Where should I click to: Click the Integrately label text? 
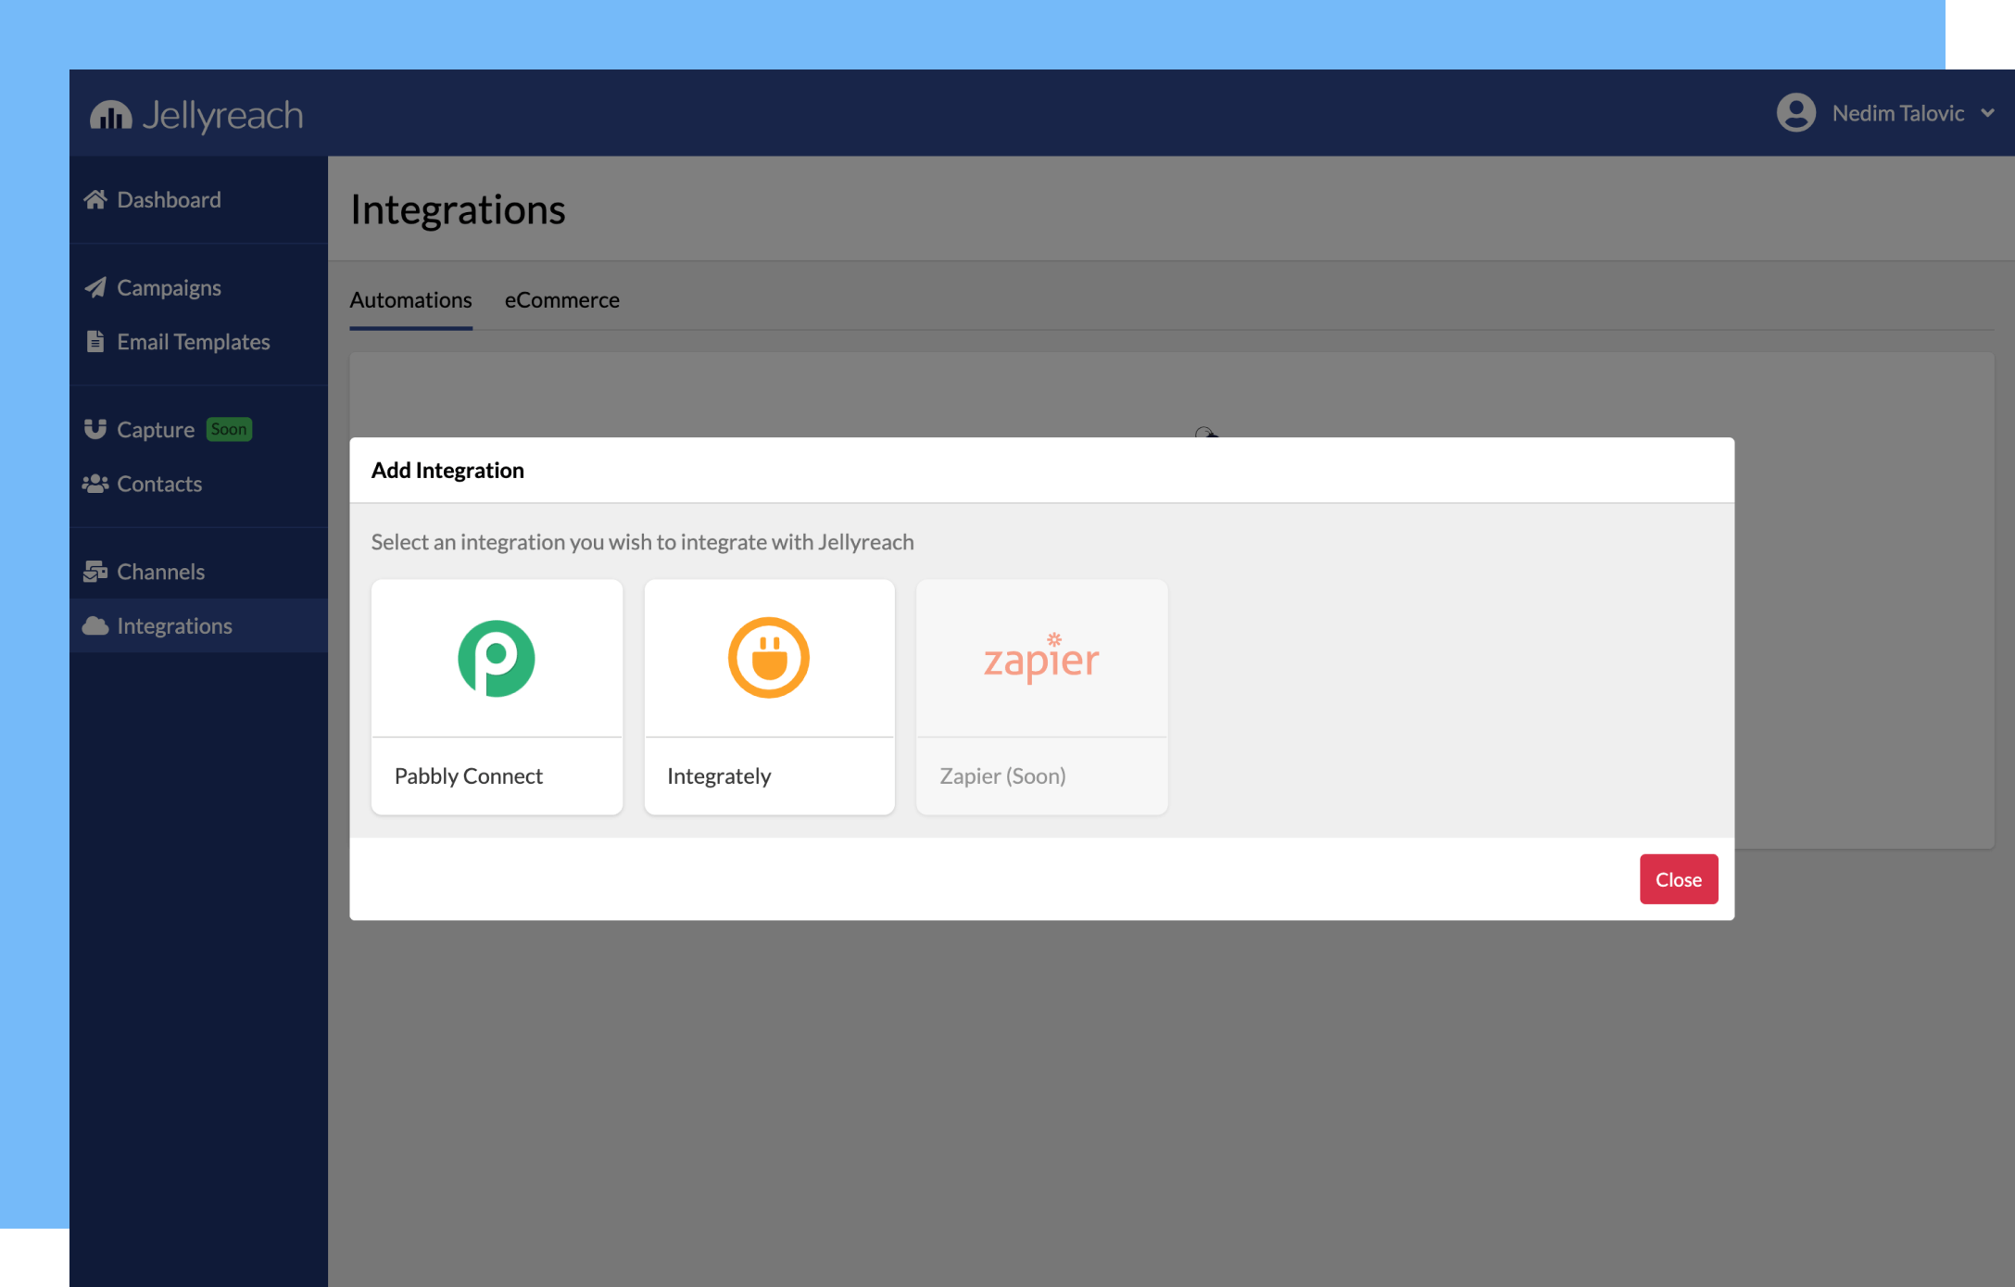click(x=719, y=776)
